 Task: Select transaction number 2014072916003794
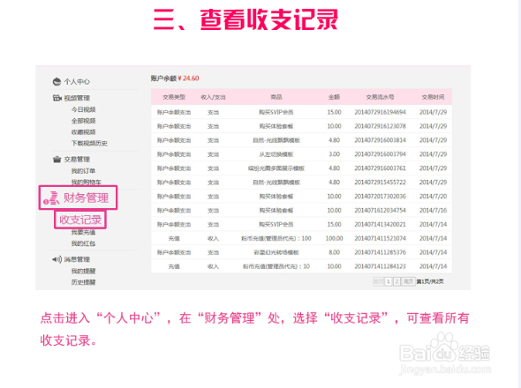click(380, 154)
